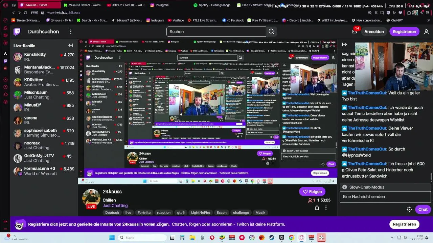Open Epic Games Launcher from the taskbar
This screenshot has width=433, height=243.
pyautogui.click(x=282, y=238)
